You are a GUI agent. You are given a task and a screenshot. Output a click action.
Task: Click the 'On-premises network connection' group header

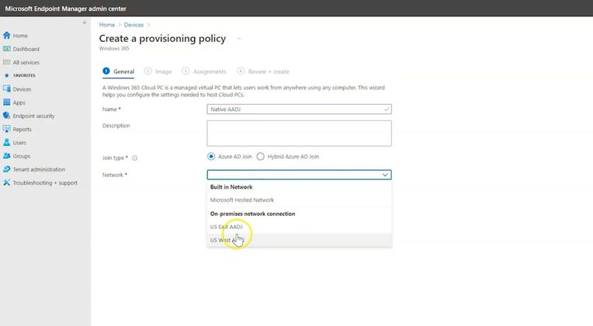[x=252, y=213]
